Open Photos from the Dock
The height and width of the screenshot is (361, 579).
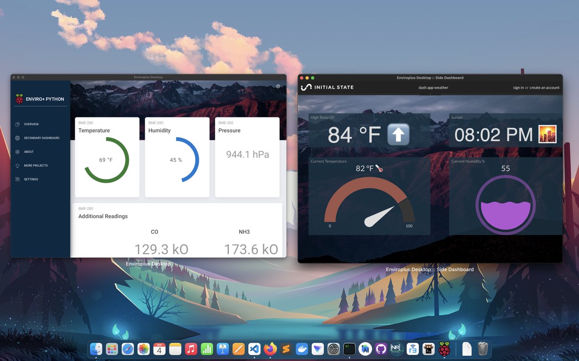pos(143,348)
